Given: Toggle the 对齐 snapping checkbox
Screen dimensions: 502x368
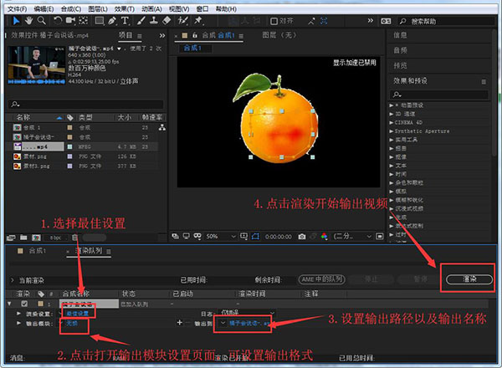Looking at the screenshot, I should point(274,21).
